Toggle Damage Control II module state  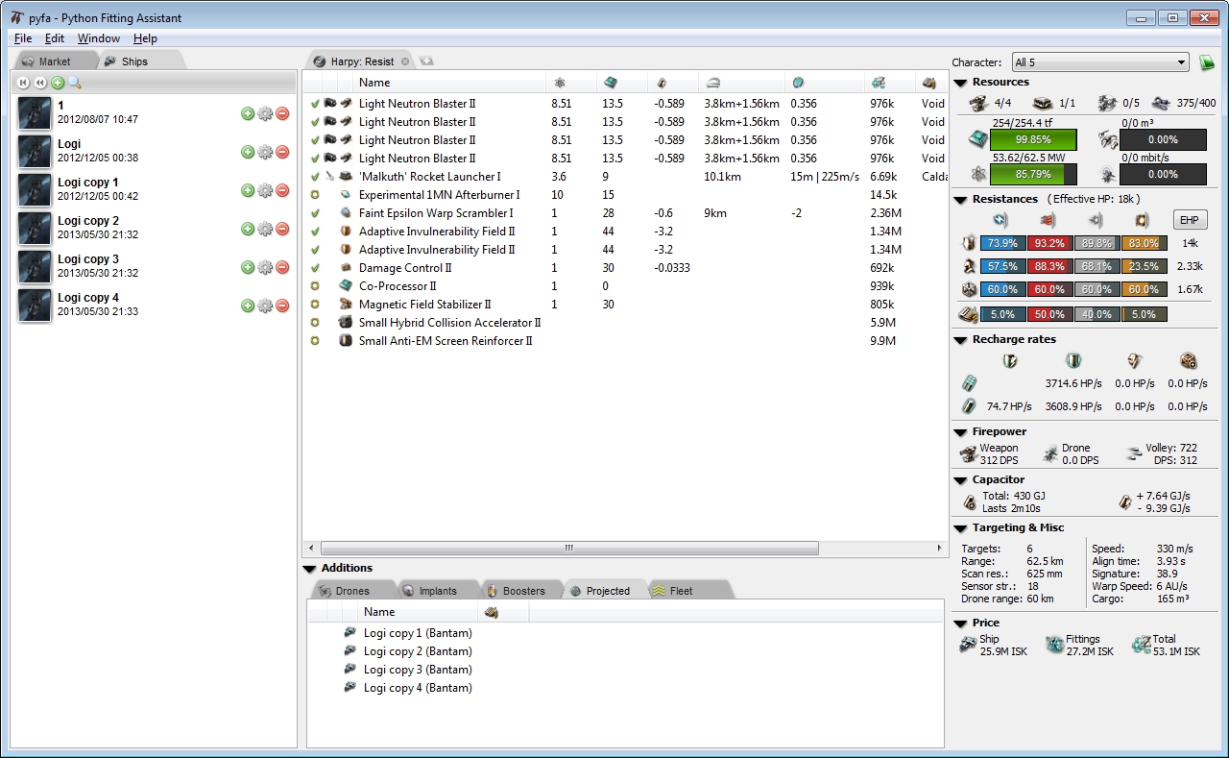pos(314,268)
